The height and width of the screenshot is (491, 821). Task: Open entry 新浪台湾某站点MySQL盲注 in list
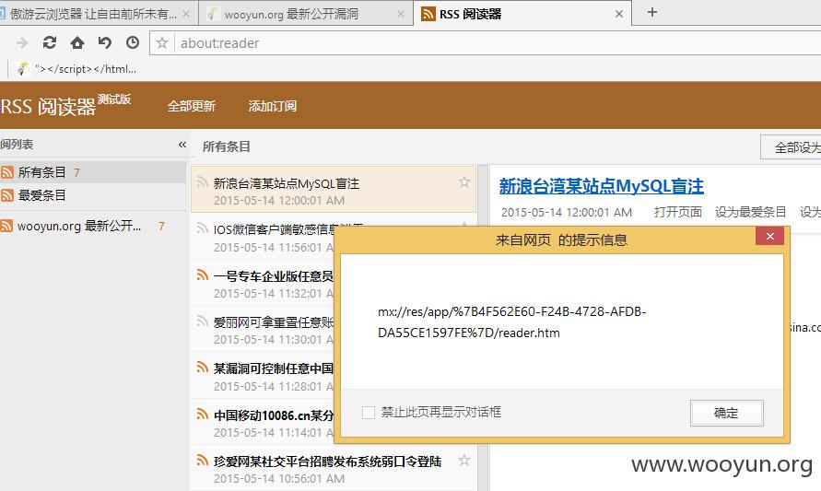[x=334, y=190]
